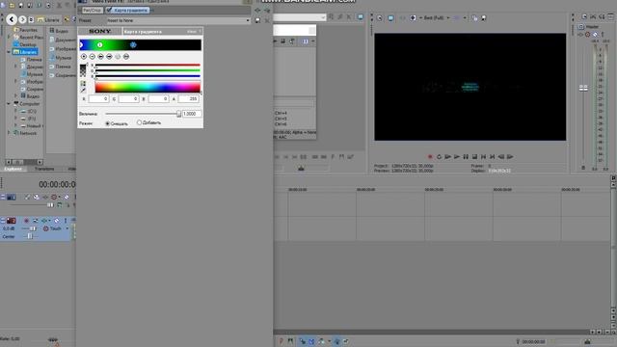Click the SONY logo button

click(100, 31)
